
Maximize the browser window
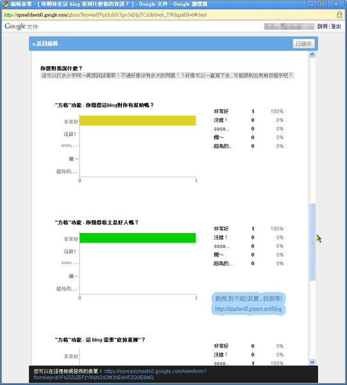coord(323,4)
